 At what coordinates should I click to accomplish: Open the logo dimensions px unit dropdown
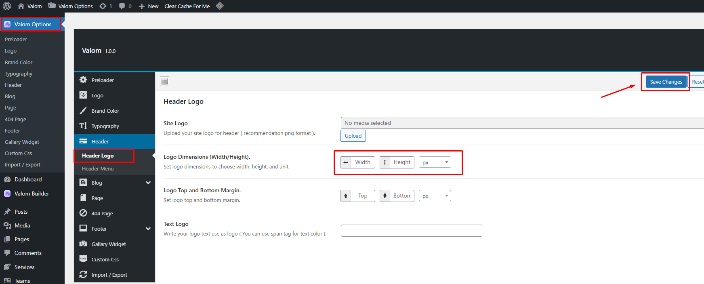tap(435, 162)
